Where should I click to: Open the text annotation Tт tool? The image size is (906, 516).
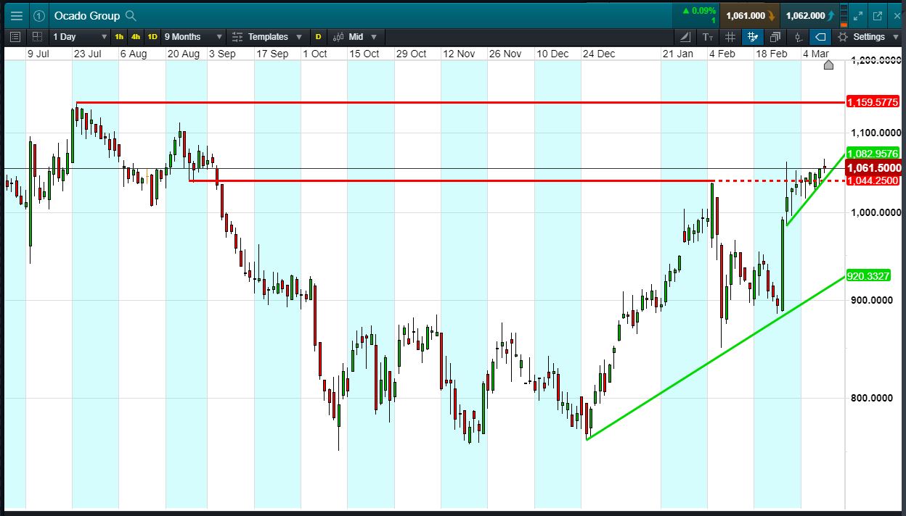[708, 36]
